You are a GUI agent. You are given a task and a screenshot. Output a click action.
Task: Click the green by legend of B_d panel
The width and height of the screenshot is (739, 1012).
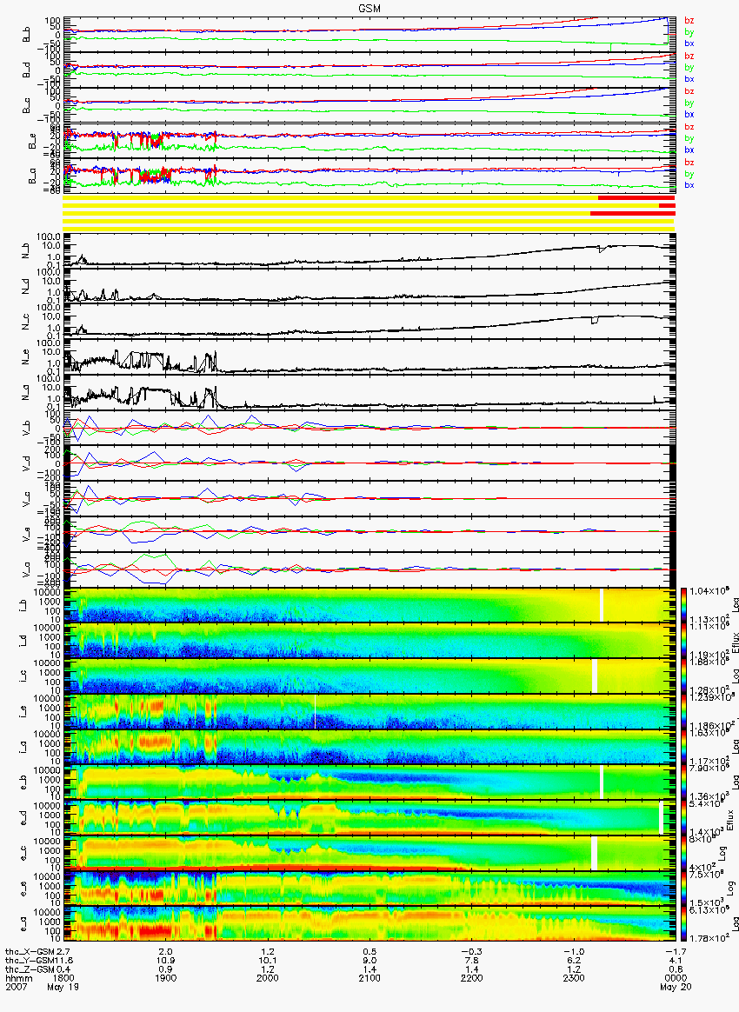pos(689,68)
